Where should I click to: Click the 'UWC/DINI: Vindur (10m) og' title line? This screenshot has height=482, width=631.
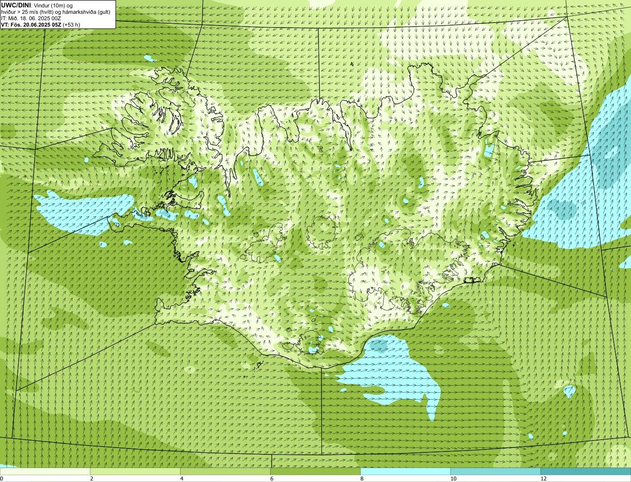click(x=37, y=5)
